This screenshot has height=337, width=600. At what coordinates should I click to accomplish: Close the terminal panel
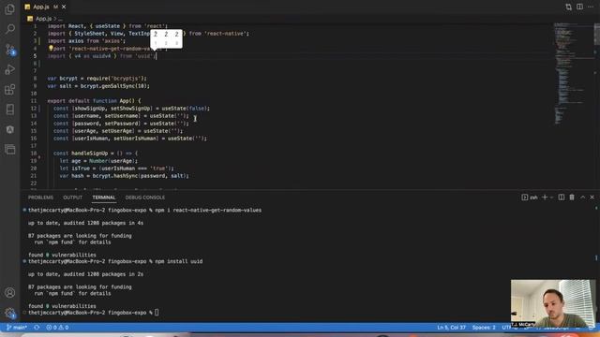click(x=592, y=198)
